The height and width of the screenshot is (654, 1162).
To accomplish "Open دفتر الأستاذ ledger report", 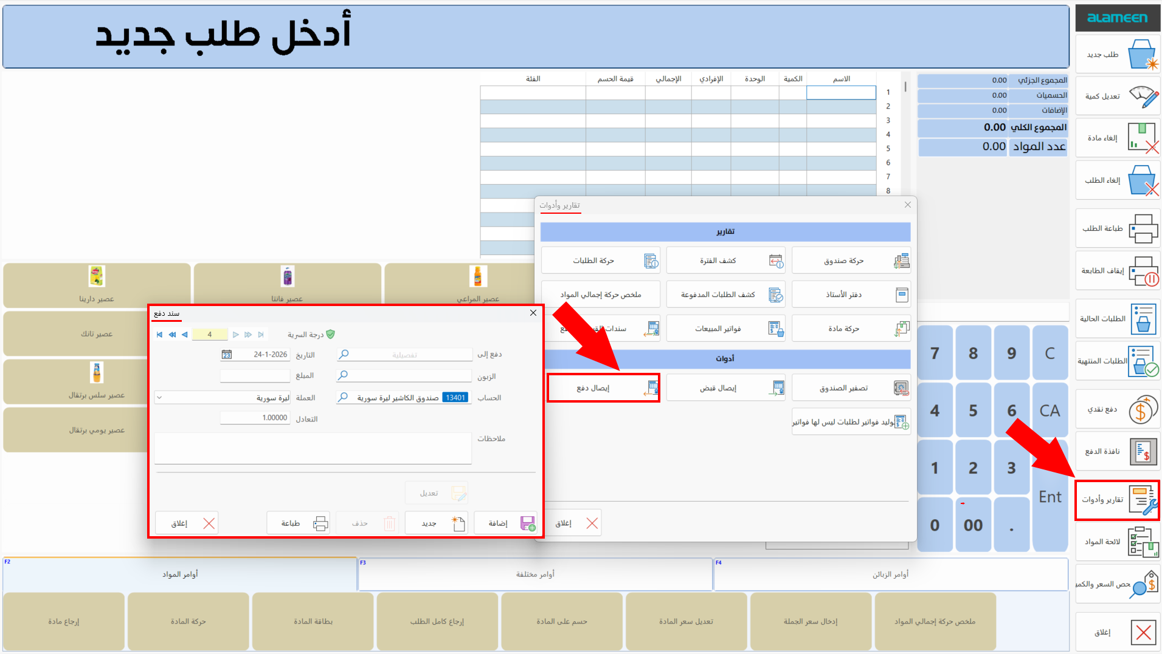I will pyautogui.click(x=851, y=295).
